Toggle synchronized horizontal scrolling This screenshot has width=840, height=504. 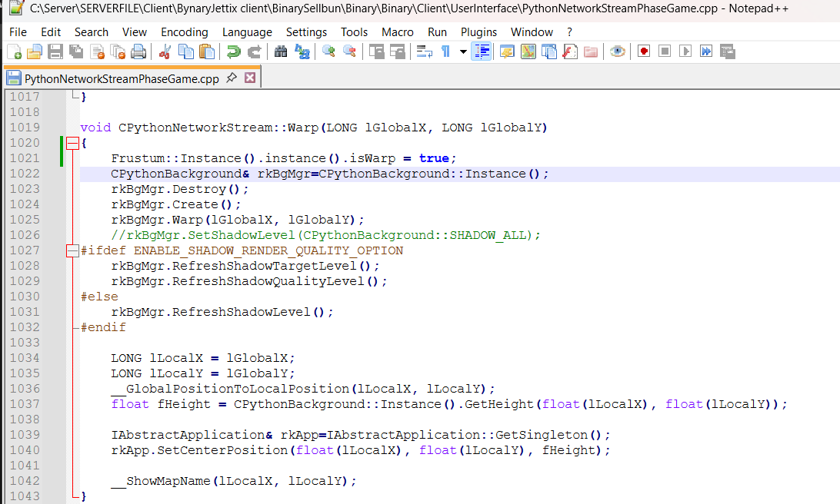tap(398, 52)
